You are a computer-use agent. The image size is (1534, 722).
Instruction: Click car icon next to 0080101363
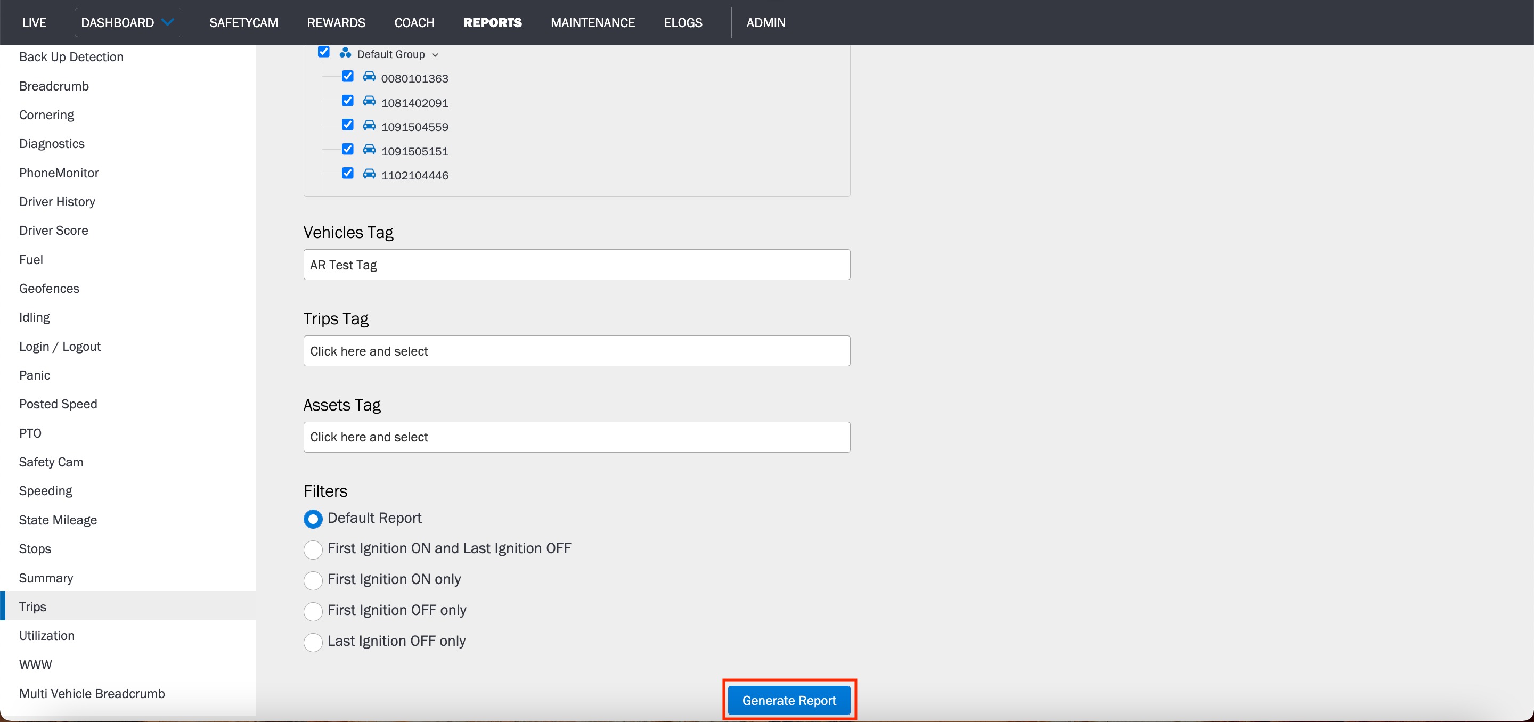point(369,77)
